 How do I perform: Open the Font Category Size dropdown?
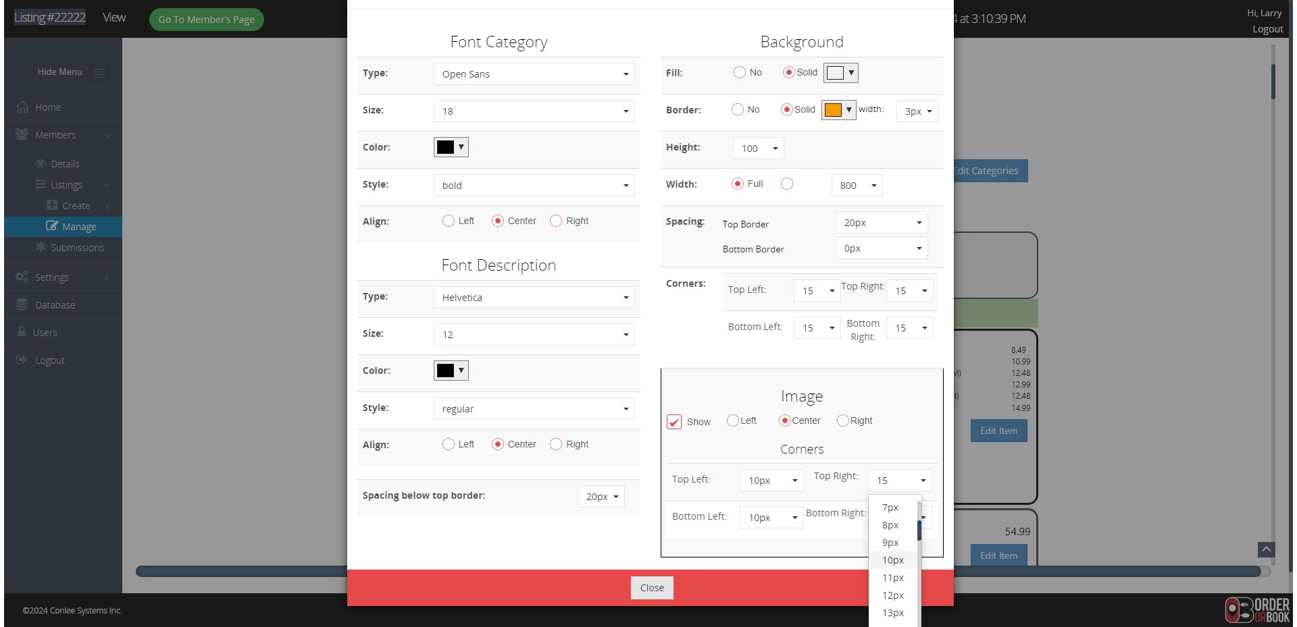[534, 111]
